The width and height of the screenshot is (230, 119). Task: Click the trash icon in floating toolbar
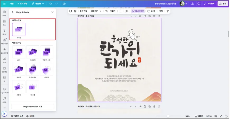tap(75, 11)
